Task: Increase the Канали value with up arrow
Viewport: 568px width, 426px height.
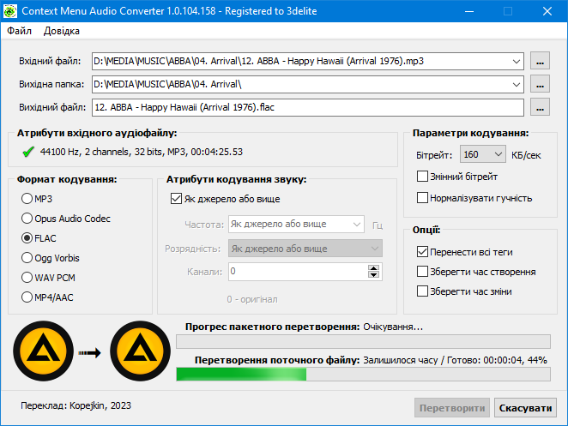Action: click(x=373, y=268)
